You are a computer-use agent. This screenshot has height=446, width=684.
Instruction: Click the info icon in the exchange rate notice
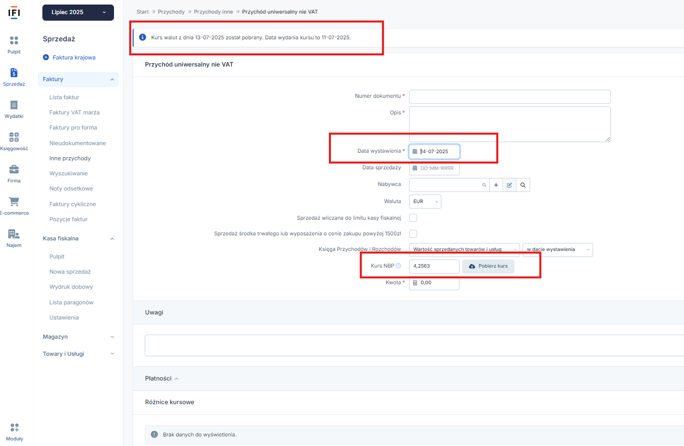(x=142, y=37)
